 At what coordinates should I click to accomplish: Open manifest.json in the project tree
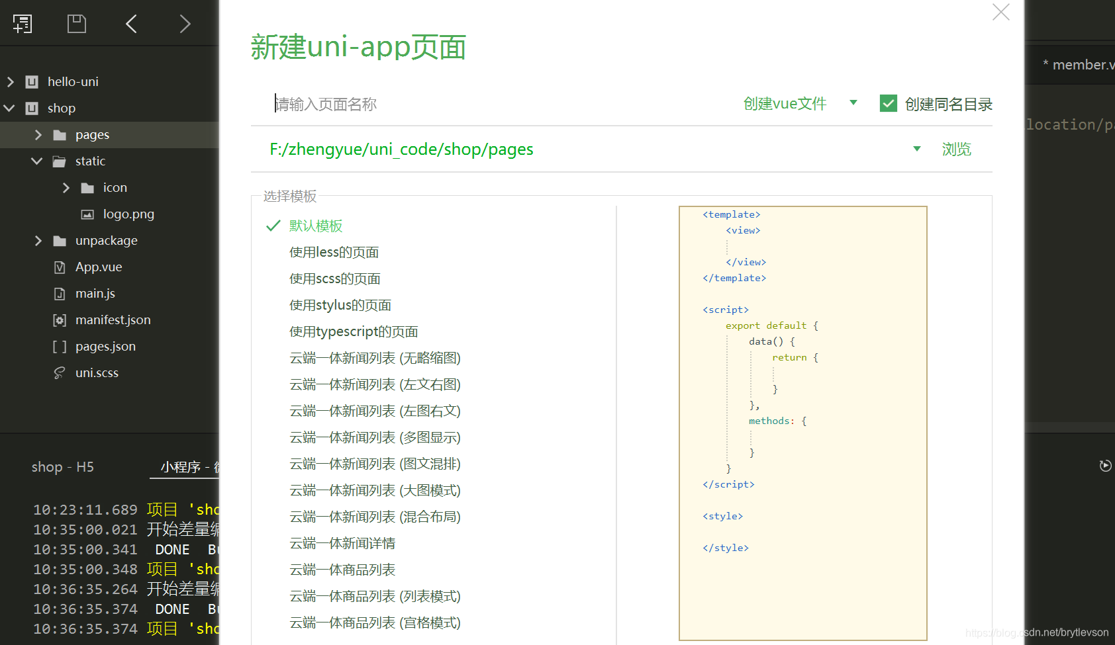pos(113,320)
